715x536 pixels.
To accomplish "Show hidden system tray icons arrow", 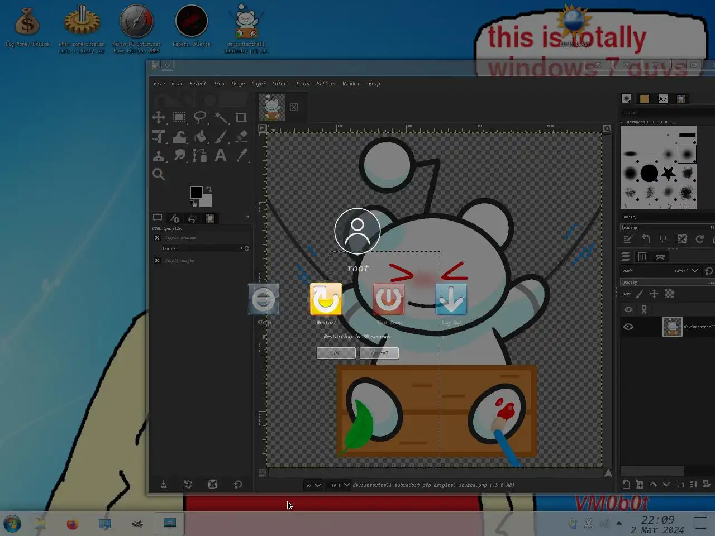I will (x=619, y=523).
